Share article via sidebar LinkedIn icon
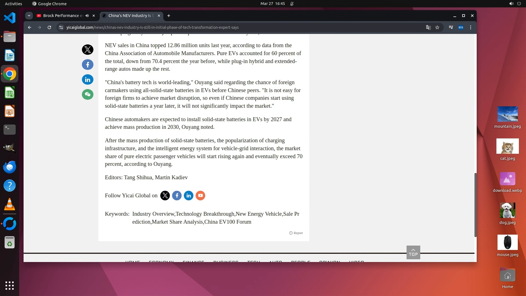This screenshot has height=296, width=526. (x=88, y=80)
